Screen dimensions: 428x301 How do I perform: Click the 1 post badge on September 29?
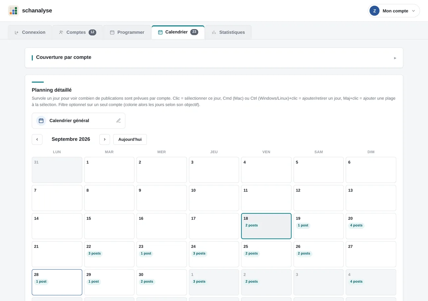pyautogui.click(x=94, y=282)
